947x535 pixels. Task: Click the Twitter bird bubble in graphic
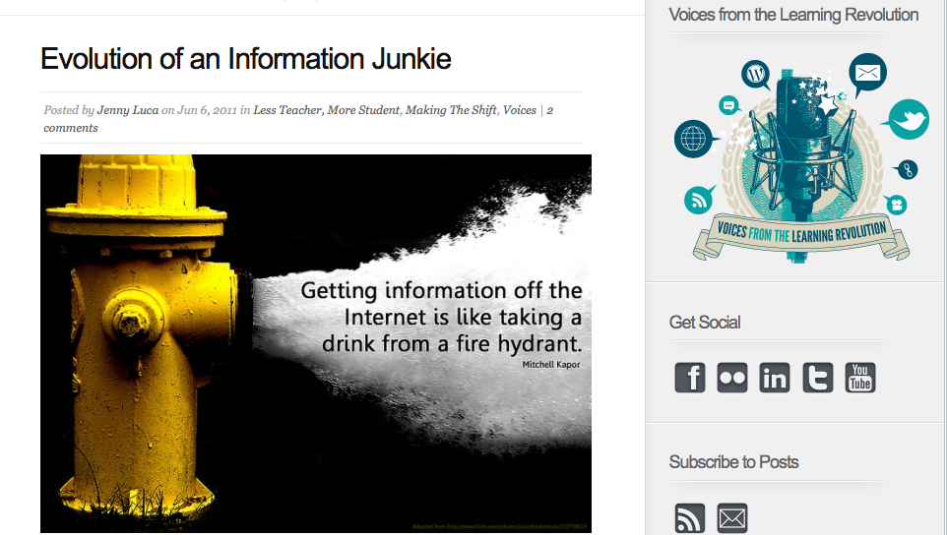(907, 120)
